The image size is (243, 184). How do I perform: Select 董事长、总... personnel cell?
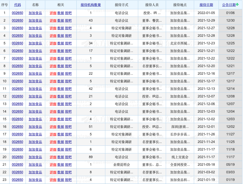[152, 165]
